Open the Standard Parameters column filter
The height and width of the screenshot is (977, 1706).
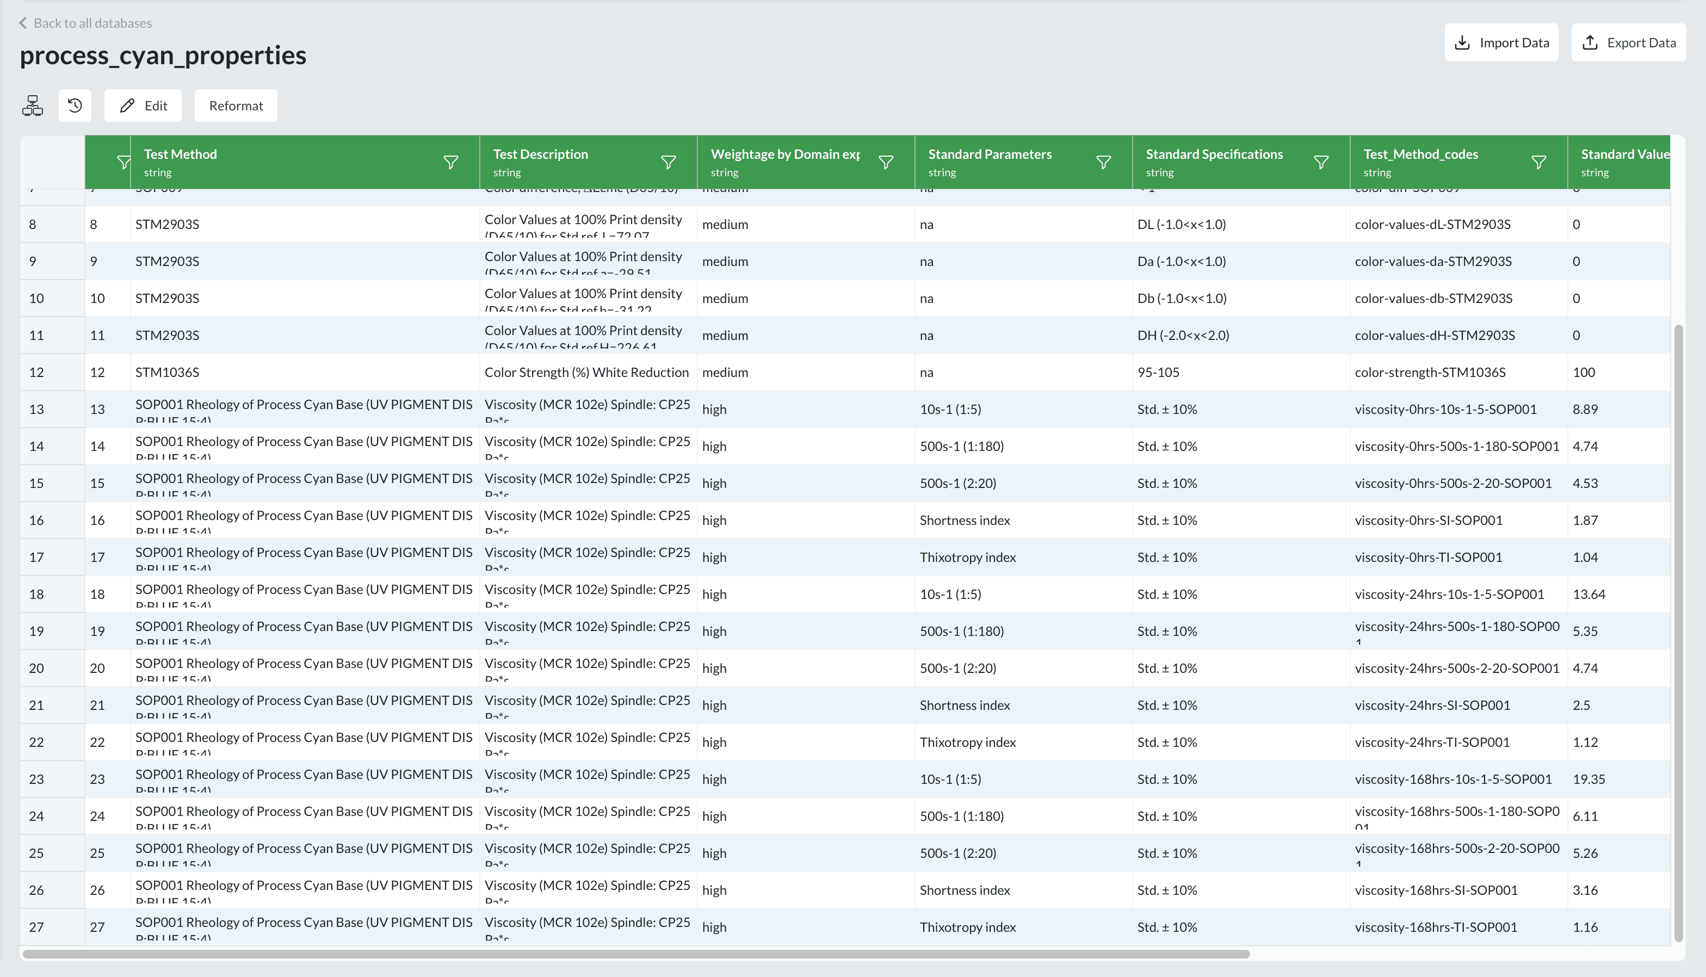point(1103,163)
